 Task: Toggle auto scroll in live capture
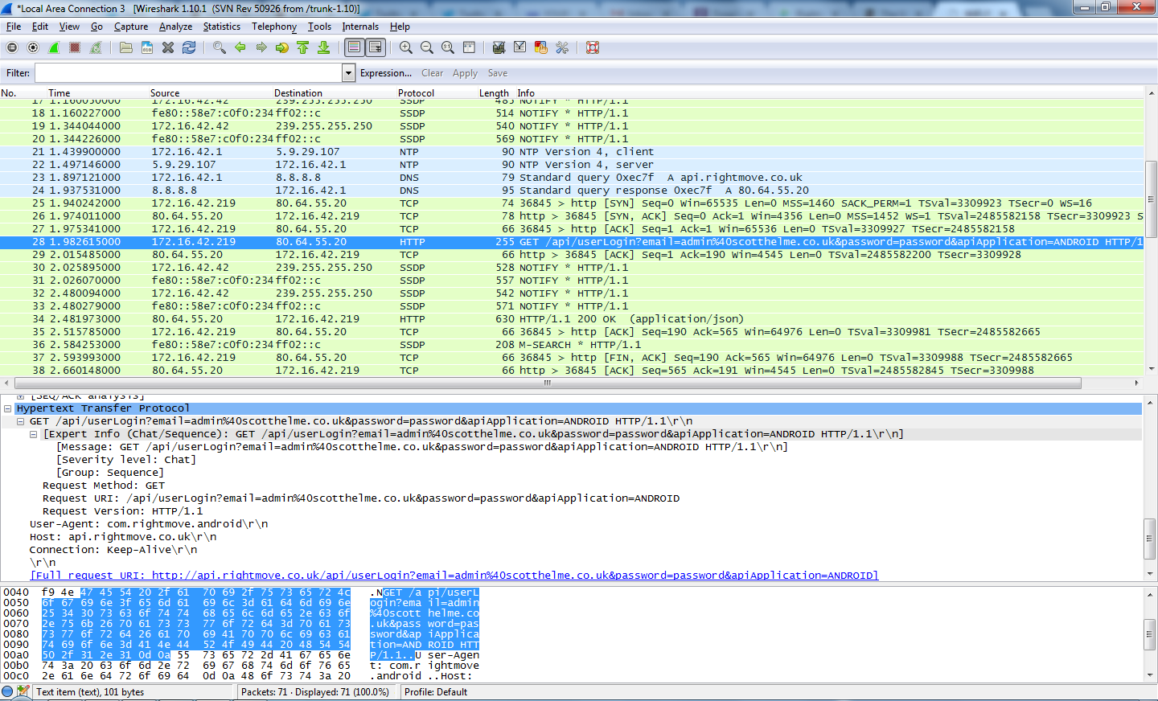pos(376,48)
